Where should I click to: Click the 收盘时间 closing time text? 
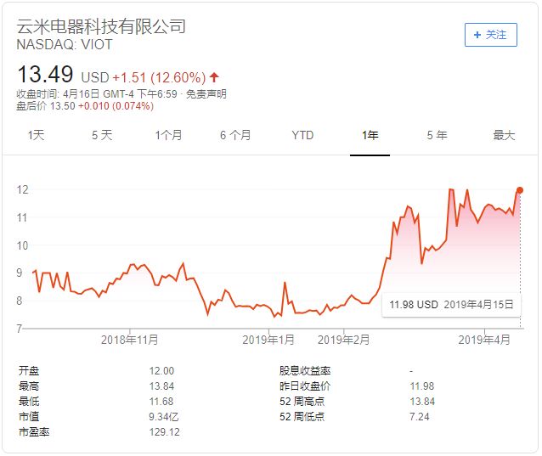[x=97, y=94]
